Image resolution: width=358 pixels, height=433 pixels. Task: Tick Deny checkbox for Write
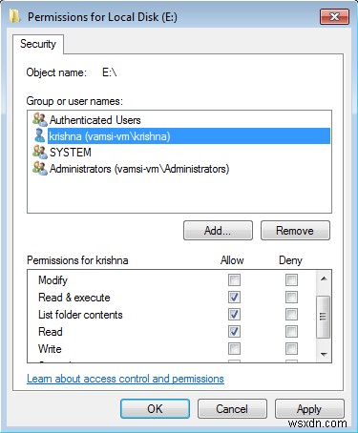point(291,349)
